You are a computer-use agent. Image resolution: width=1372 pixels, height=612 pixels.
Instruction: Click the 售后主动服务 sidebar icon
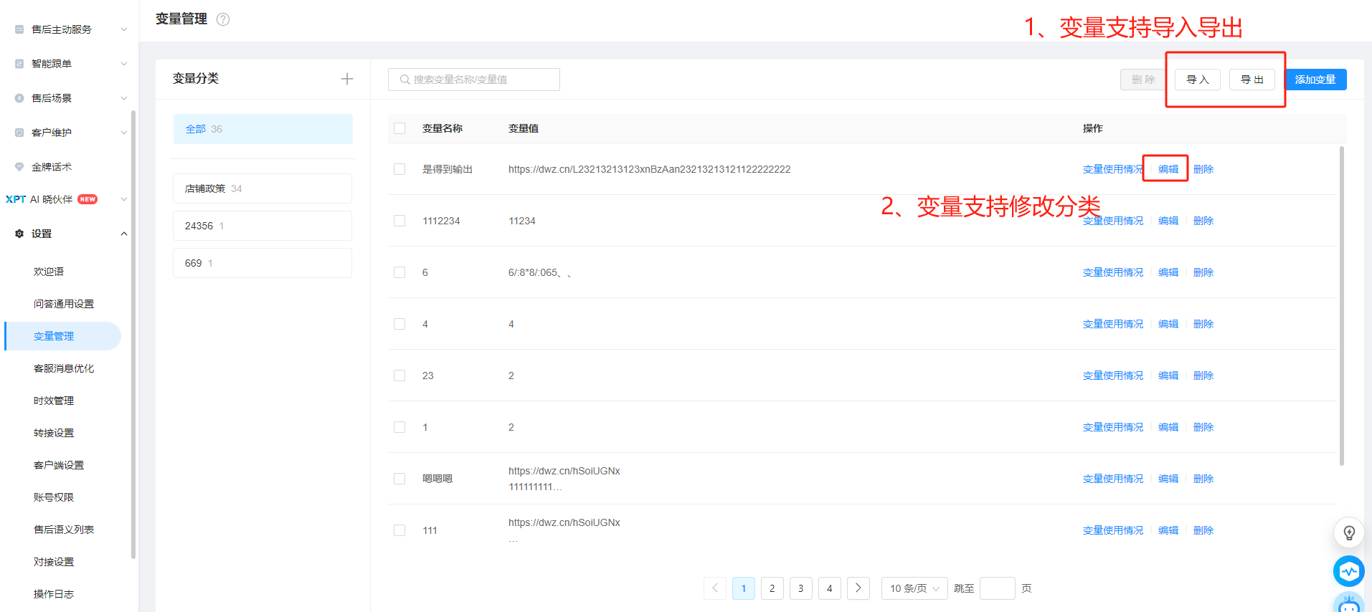coord(19,29)
